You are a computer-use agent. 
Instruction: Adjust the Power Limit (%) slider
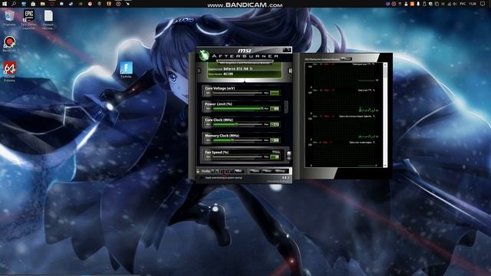(x=237, y=108)
